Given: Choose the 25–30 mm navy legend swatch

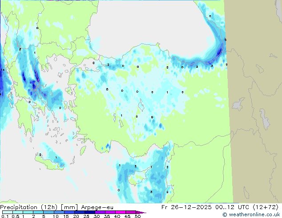Looking at the screenshot, I should click(x=89, y=212).
